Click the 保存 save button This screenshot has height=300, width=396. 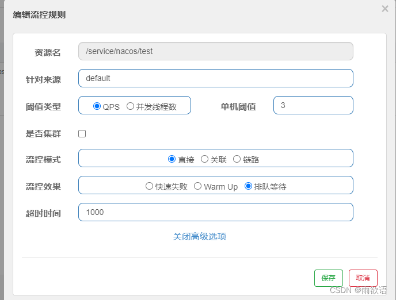[328, 278]
